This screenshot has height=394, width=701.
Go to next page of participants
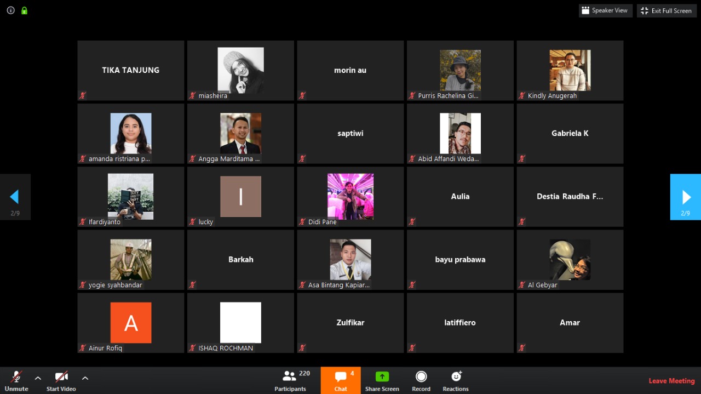coord(686,197)
